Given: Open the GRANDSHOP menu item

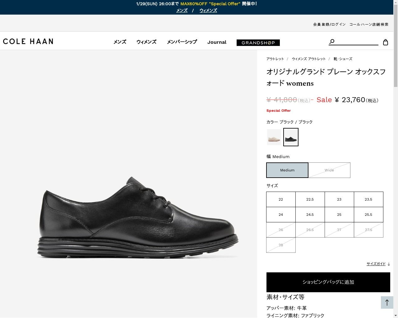Looking at the screenshot, I should click(x=258, y=43).
